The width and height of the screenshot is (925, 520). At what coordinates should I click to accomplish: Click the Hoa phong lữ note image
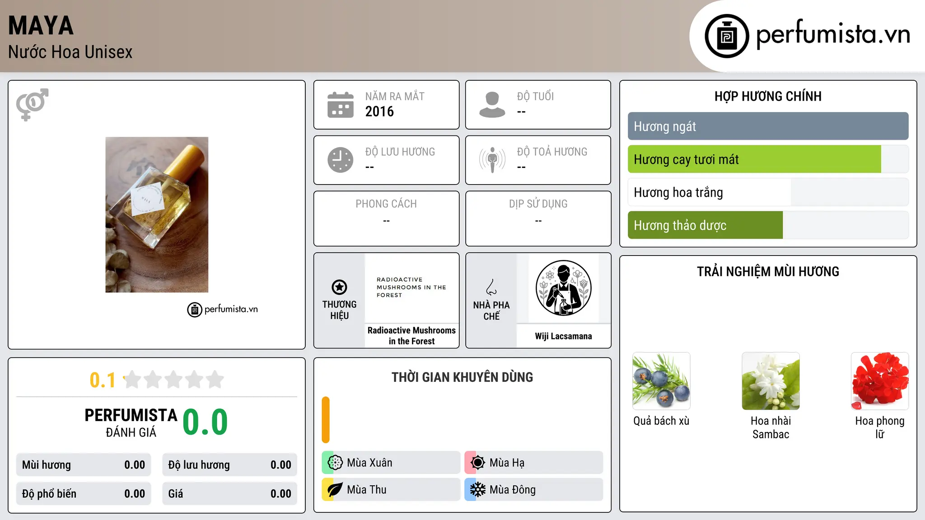point(880,381)
